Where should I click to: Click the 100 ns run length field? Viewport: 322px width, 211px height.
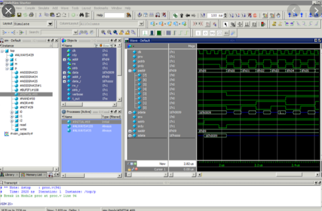point(215,15)
